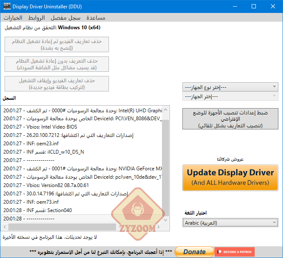
Task: Select log line Vbios: Version82 08.7a.00.61
Action: pos(82,185)
